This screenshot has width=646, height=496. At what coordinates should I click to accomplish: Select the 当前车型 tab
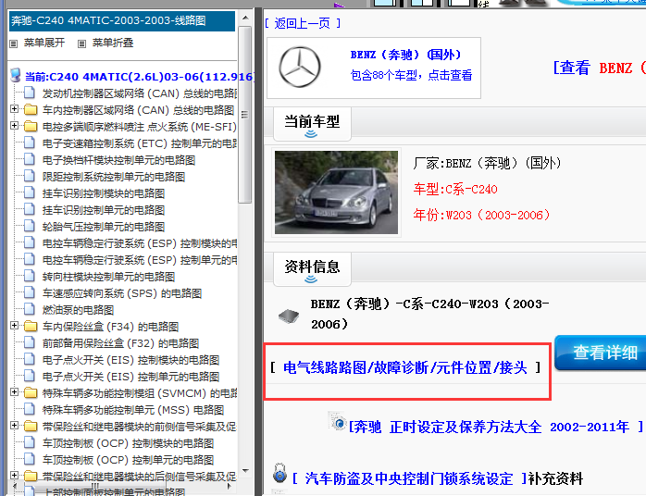click(x=312, y=124)
